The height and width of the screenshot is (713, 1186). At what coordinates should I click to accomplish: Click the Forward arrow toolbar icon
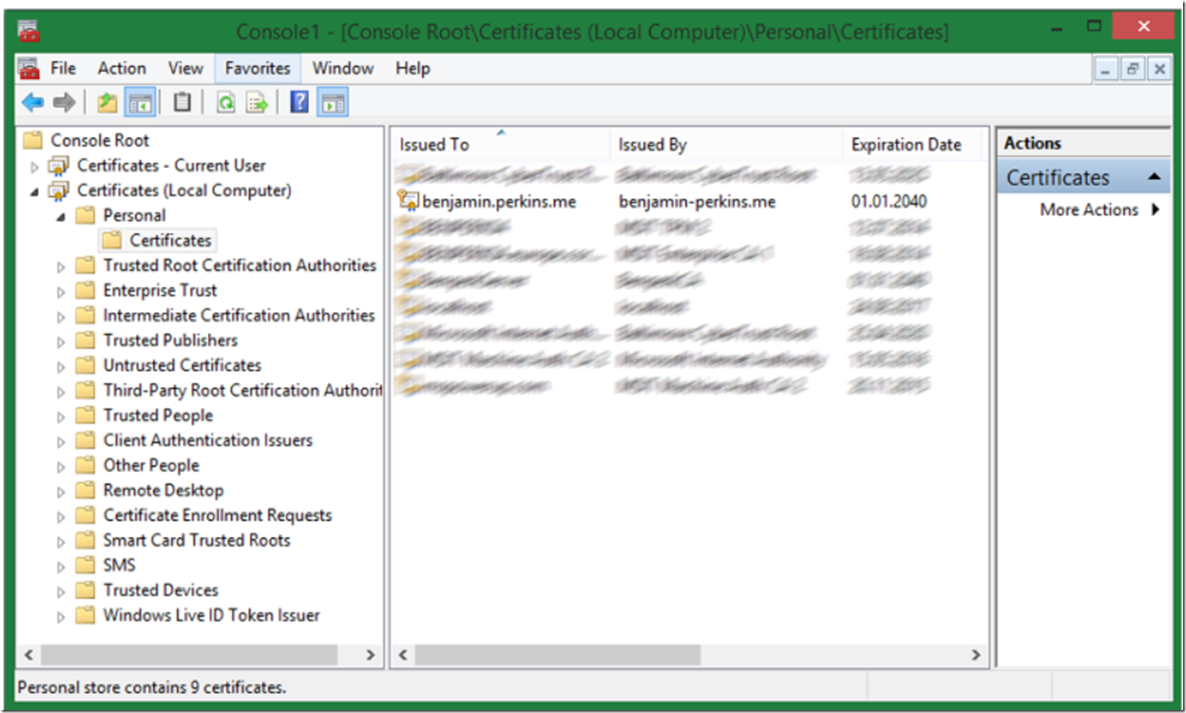64,102
